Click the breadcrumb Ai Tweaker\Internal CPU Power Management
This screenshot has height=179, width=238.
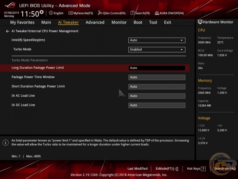(45, 31)
